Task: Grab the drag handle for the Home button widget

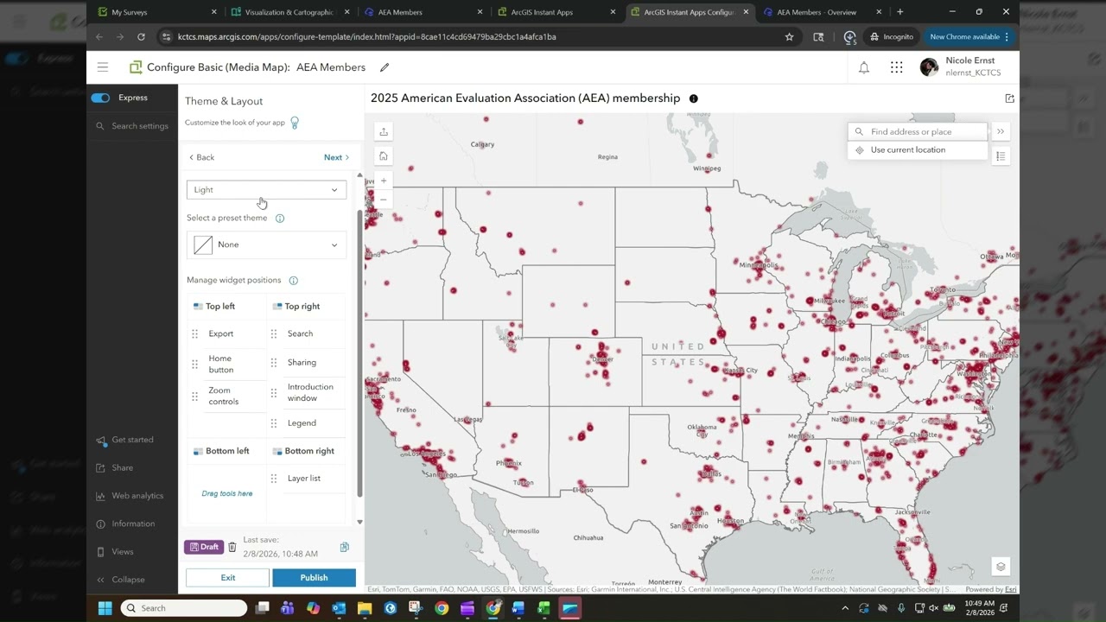Action: (194, 365)
